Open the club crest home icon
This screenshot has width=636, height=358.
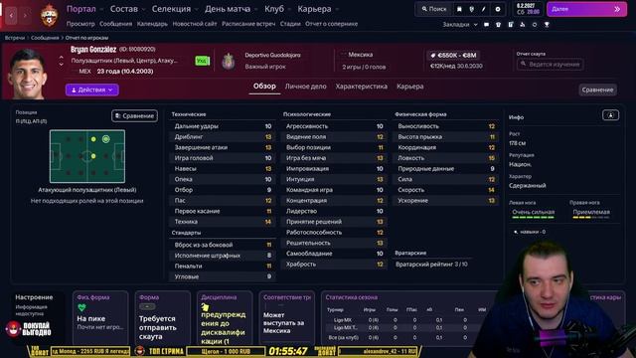click(49, 15)
